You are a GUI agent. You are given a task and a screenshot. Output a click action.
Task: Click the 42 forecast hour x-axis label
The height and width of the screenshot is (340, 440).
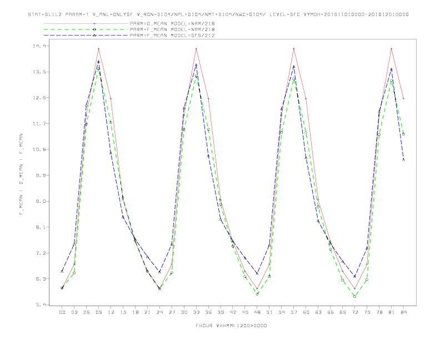click(233, 312)
